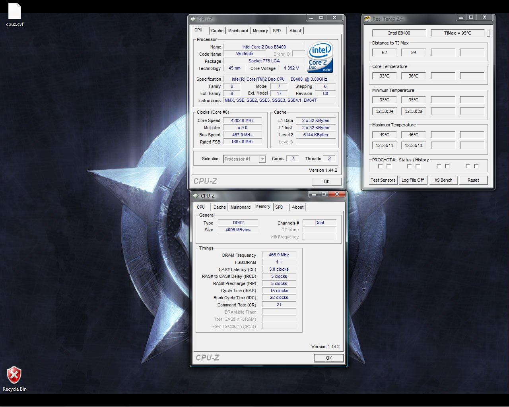Screen dimensions: 509x407
Task: Click the Technology value 45 nm
Action: click(234, 68)
